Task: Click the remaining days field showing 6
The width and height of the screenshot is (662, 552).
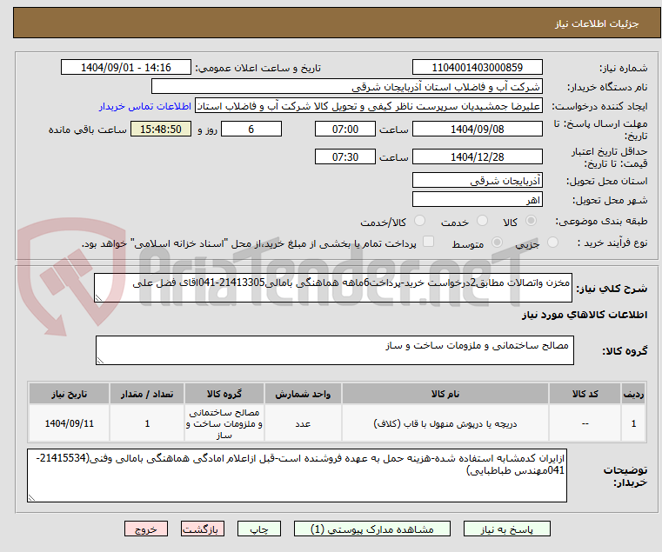Action: pos(251,130)
